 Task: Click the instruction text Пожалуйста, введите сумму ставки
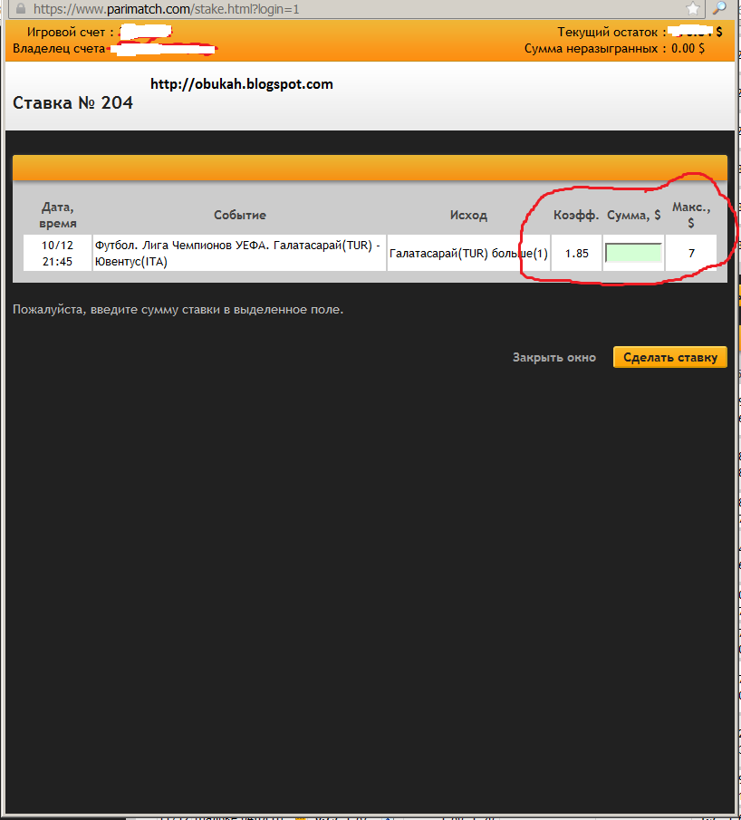coord(178,310)
